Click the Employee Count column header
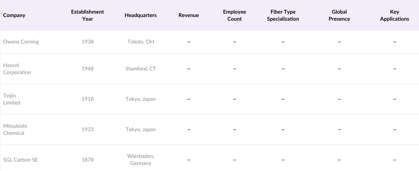 point(234,15)
